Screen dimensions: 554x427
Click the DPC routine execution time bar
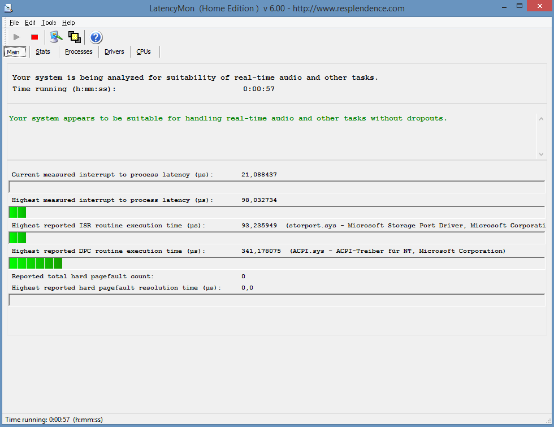[276, 263]
